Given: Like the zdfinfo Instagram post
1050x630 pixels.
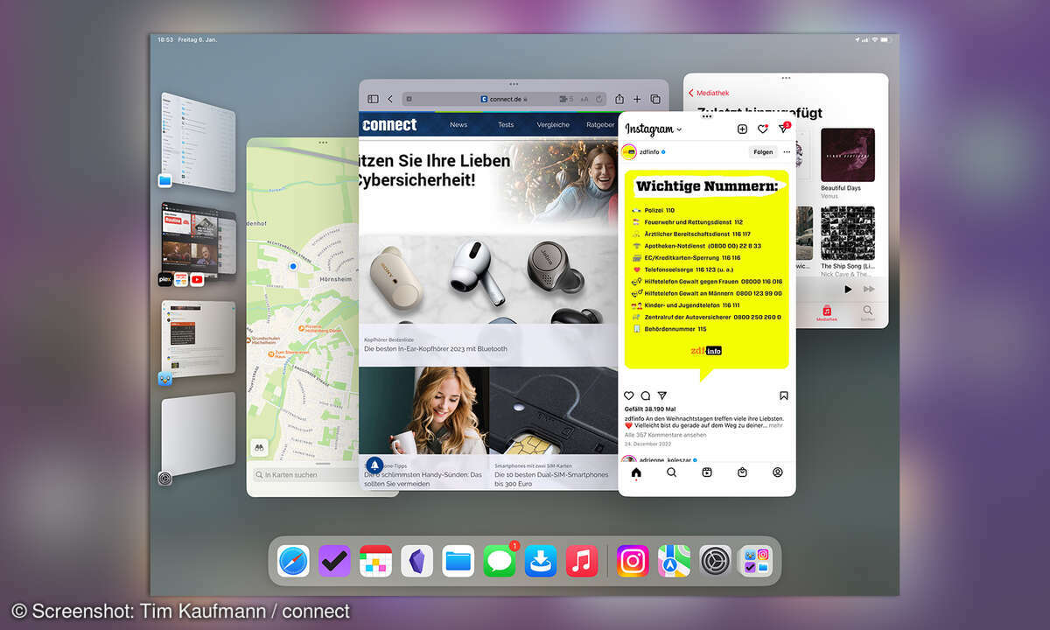Looking at the screenshot, I should coord(629,395).
